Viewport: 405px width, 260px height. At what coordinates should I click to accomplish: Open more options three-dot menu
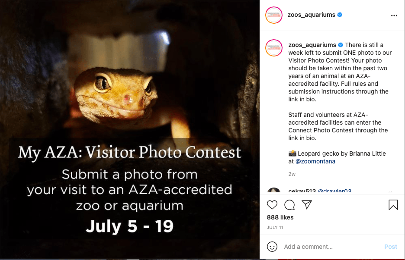click(394, 15)
